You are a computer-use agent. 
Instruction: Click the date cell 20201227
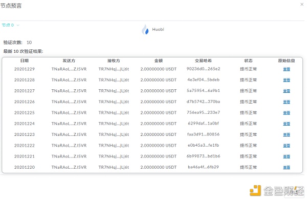(x=25, y=91)
